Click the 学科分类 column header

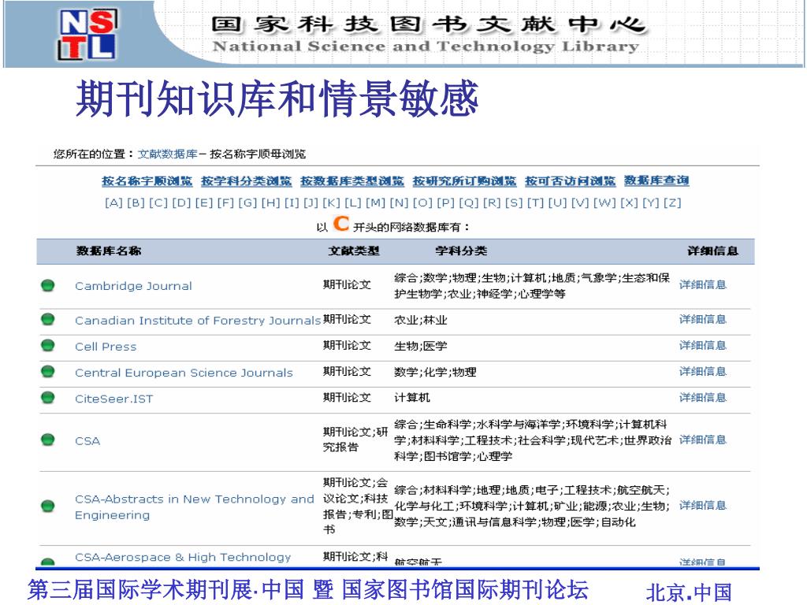coord(461,251)
